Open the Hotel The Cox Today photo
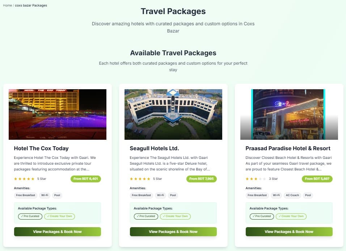346x251 pixels. pyautogui.click(x=58, y=114)
